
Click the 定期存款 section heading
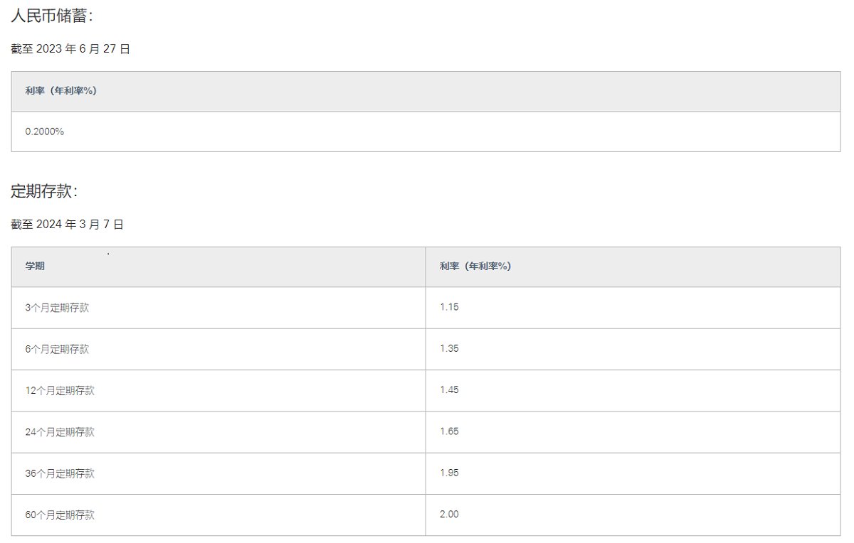point(44,191)
